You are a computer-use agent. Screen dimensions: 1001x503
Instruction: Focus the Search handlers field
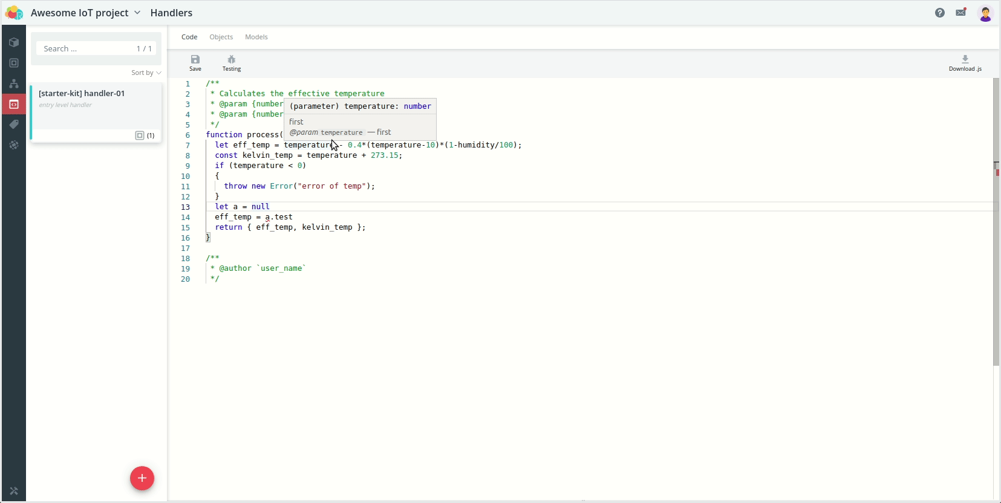point(96,48)
